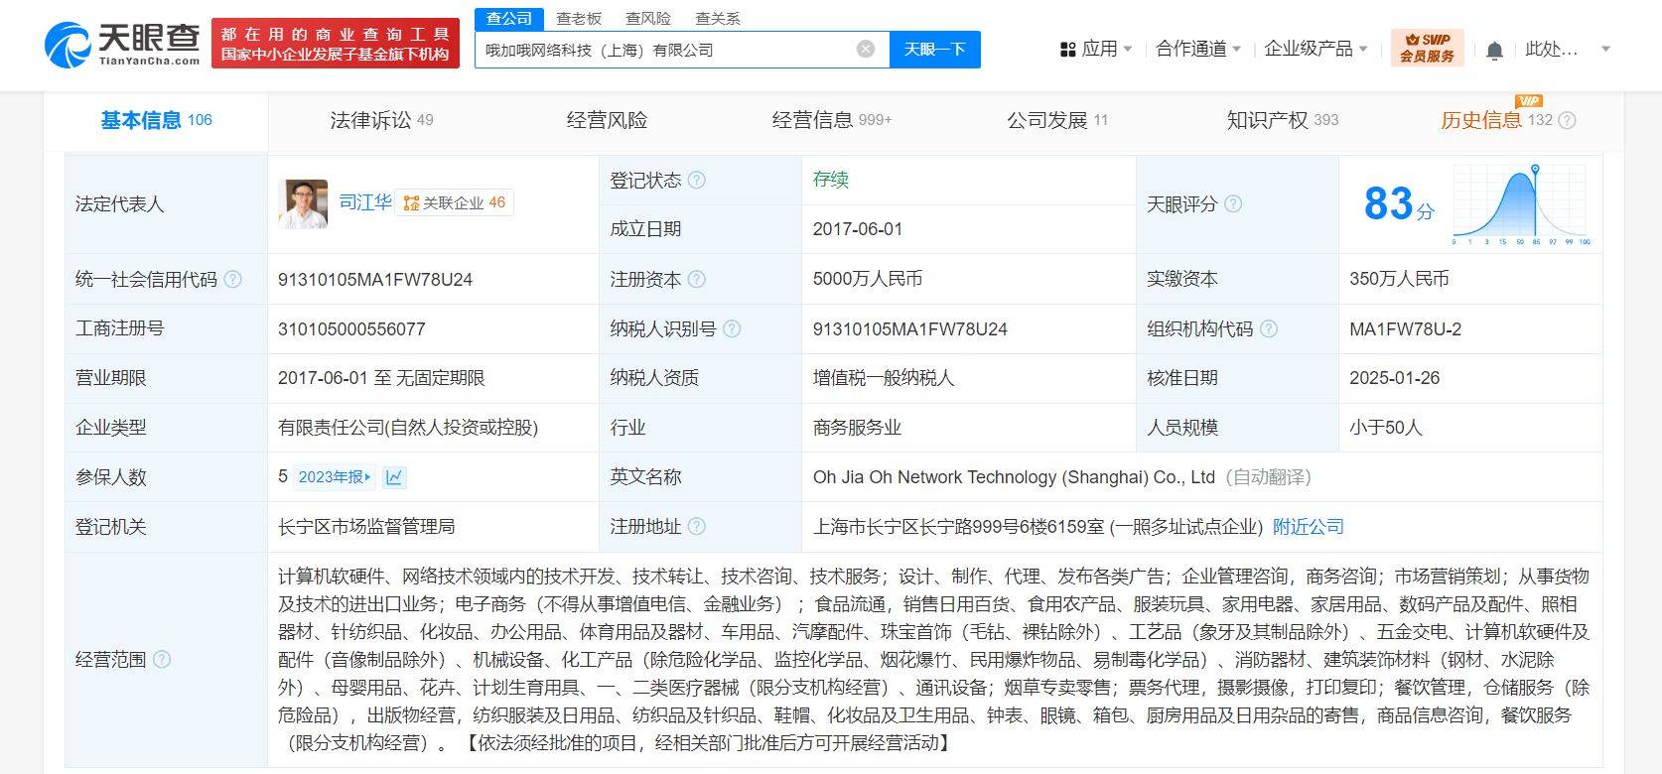
Task: Select the 商务服务业 industry value
Action: (x=857, y=428)
